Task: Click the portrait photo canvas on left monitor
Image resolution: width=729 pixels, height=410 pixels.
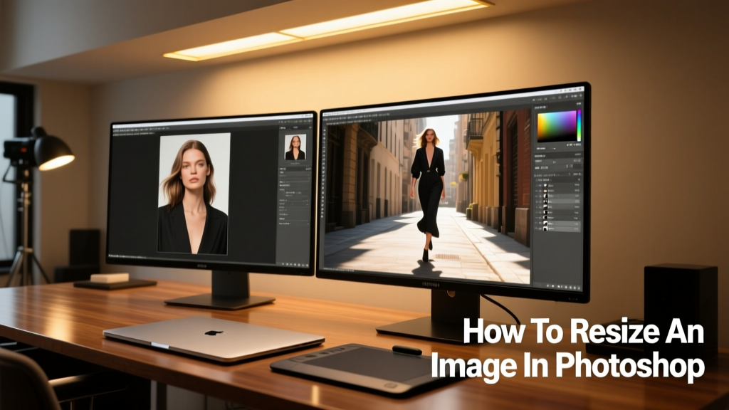Action: (x=194, y=194)
